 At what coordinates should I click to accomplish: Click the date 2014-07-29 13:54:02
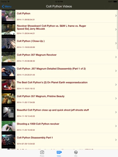[26, 144]
